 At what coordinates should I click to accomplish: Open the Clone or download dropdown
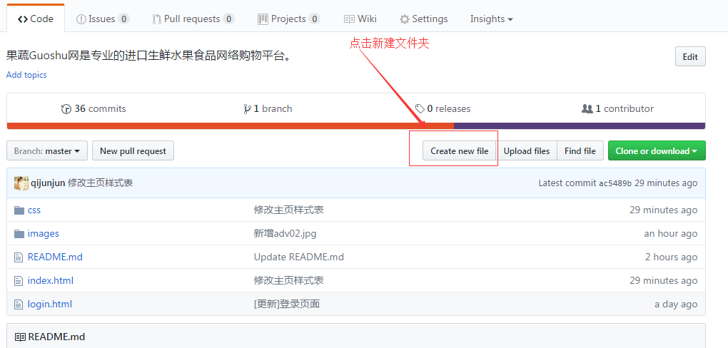tap(657, 150)
